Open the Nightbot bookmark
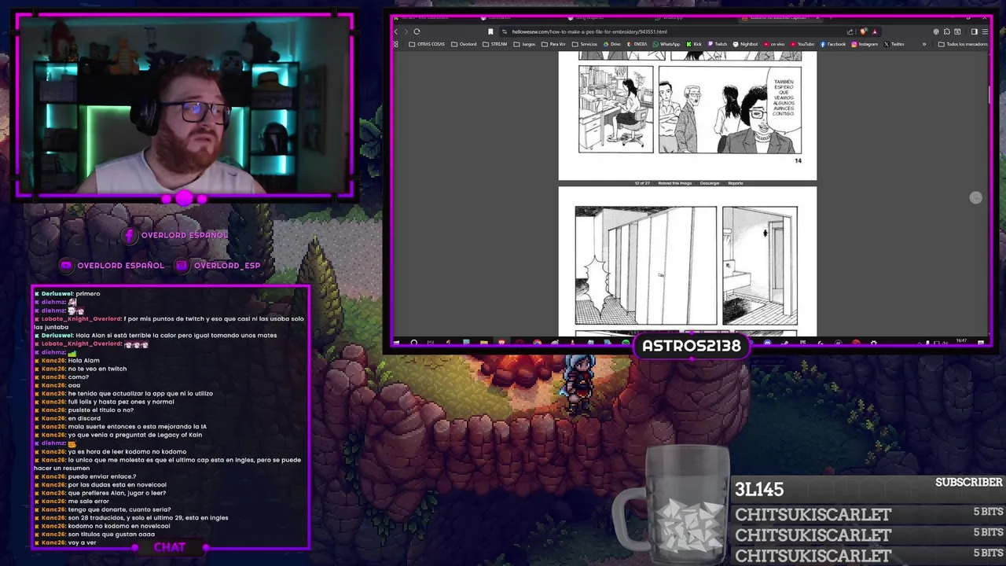Screen dimensions: 1006x566 (745, 44)
